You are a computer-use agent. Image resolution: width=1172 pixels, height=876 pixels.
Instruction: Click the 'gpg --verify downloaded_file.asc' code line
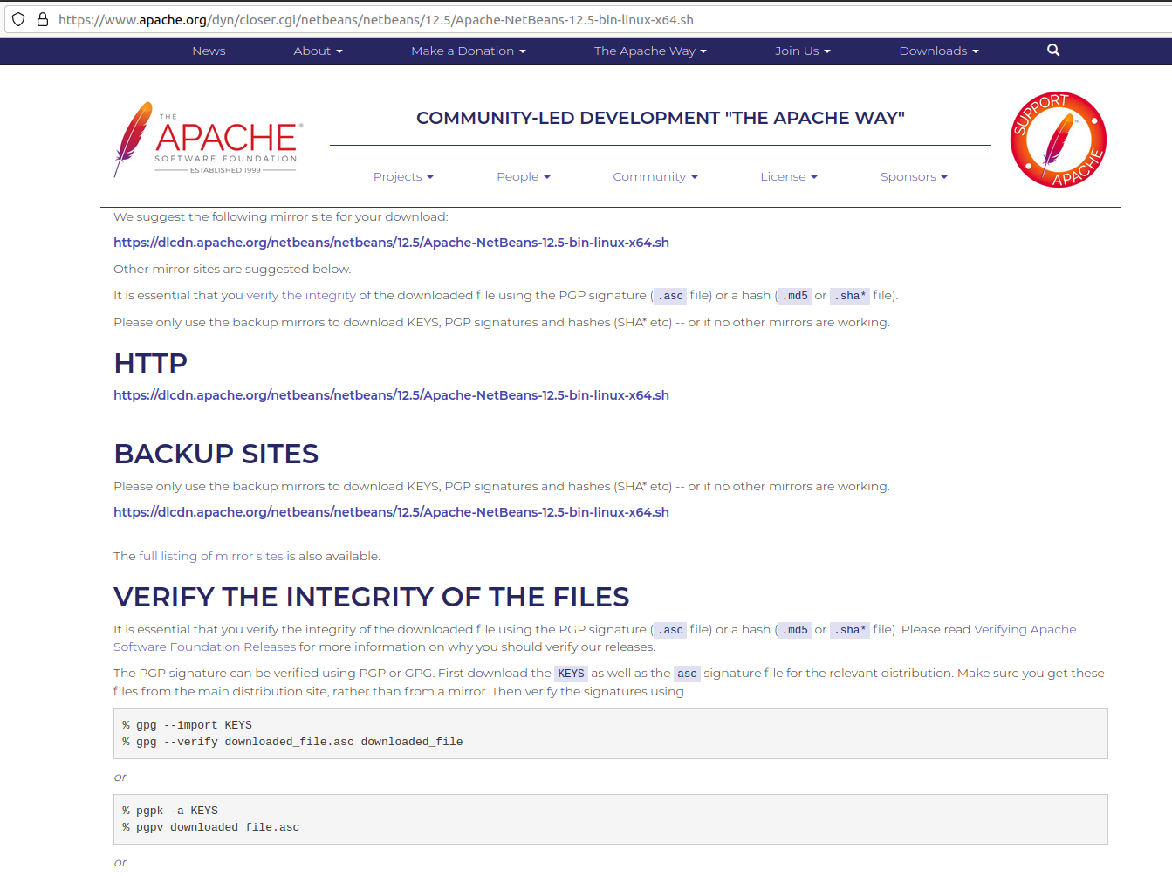pyautogui.click(x=292, y=742)
